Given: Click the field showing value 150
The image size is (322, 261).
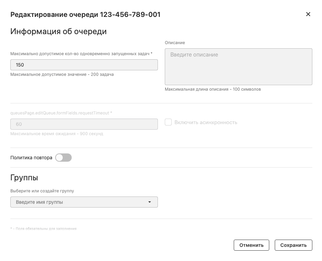Looking at the screenshot, I should [84, 64].
